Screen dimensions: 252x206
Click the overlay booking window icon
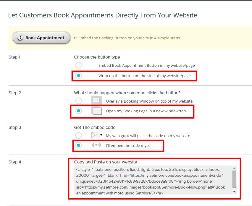point(96,100)
